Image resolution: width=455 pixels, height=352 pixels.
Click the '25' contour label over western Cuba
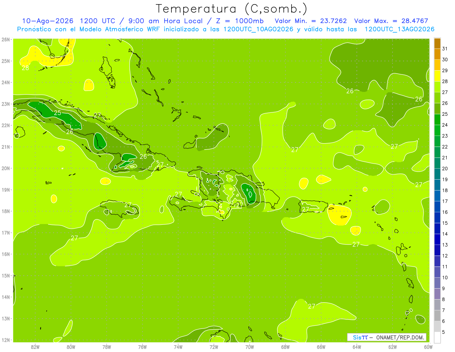[x=58, y=113]
